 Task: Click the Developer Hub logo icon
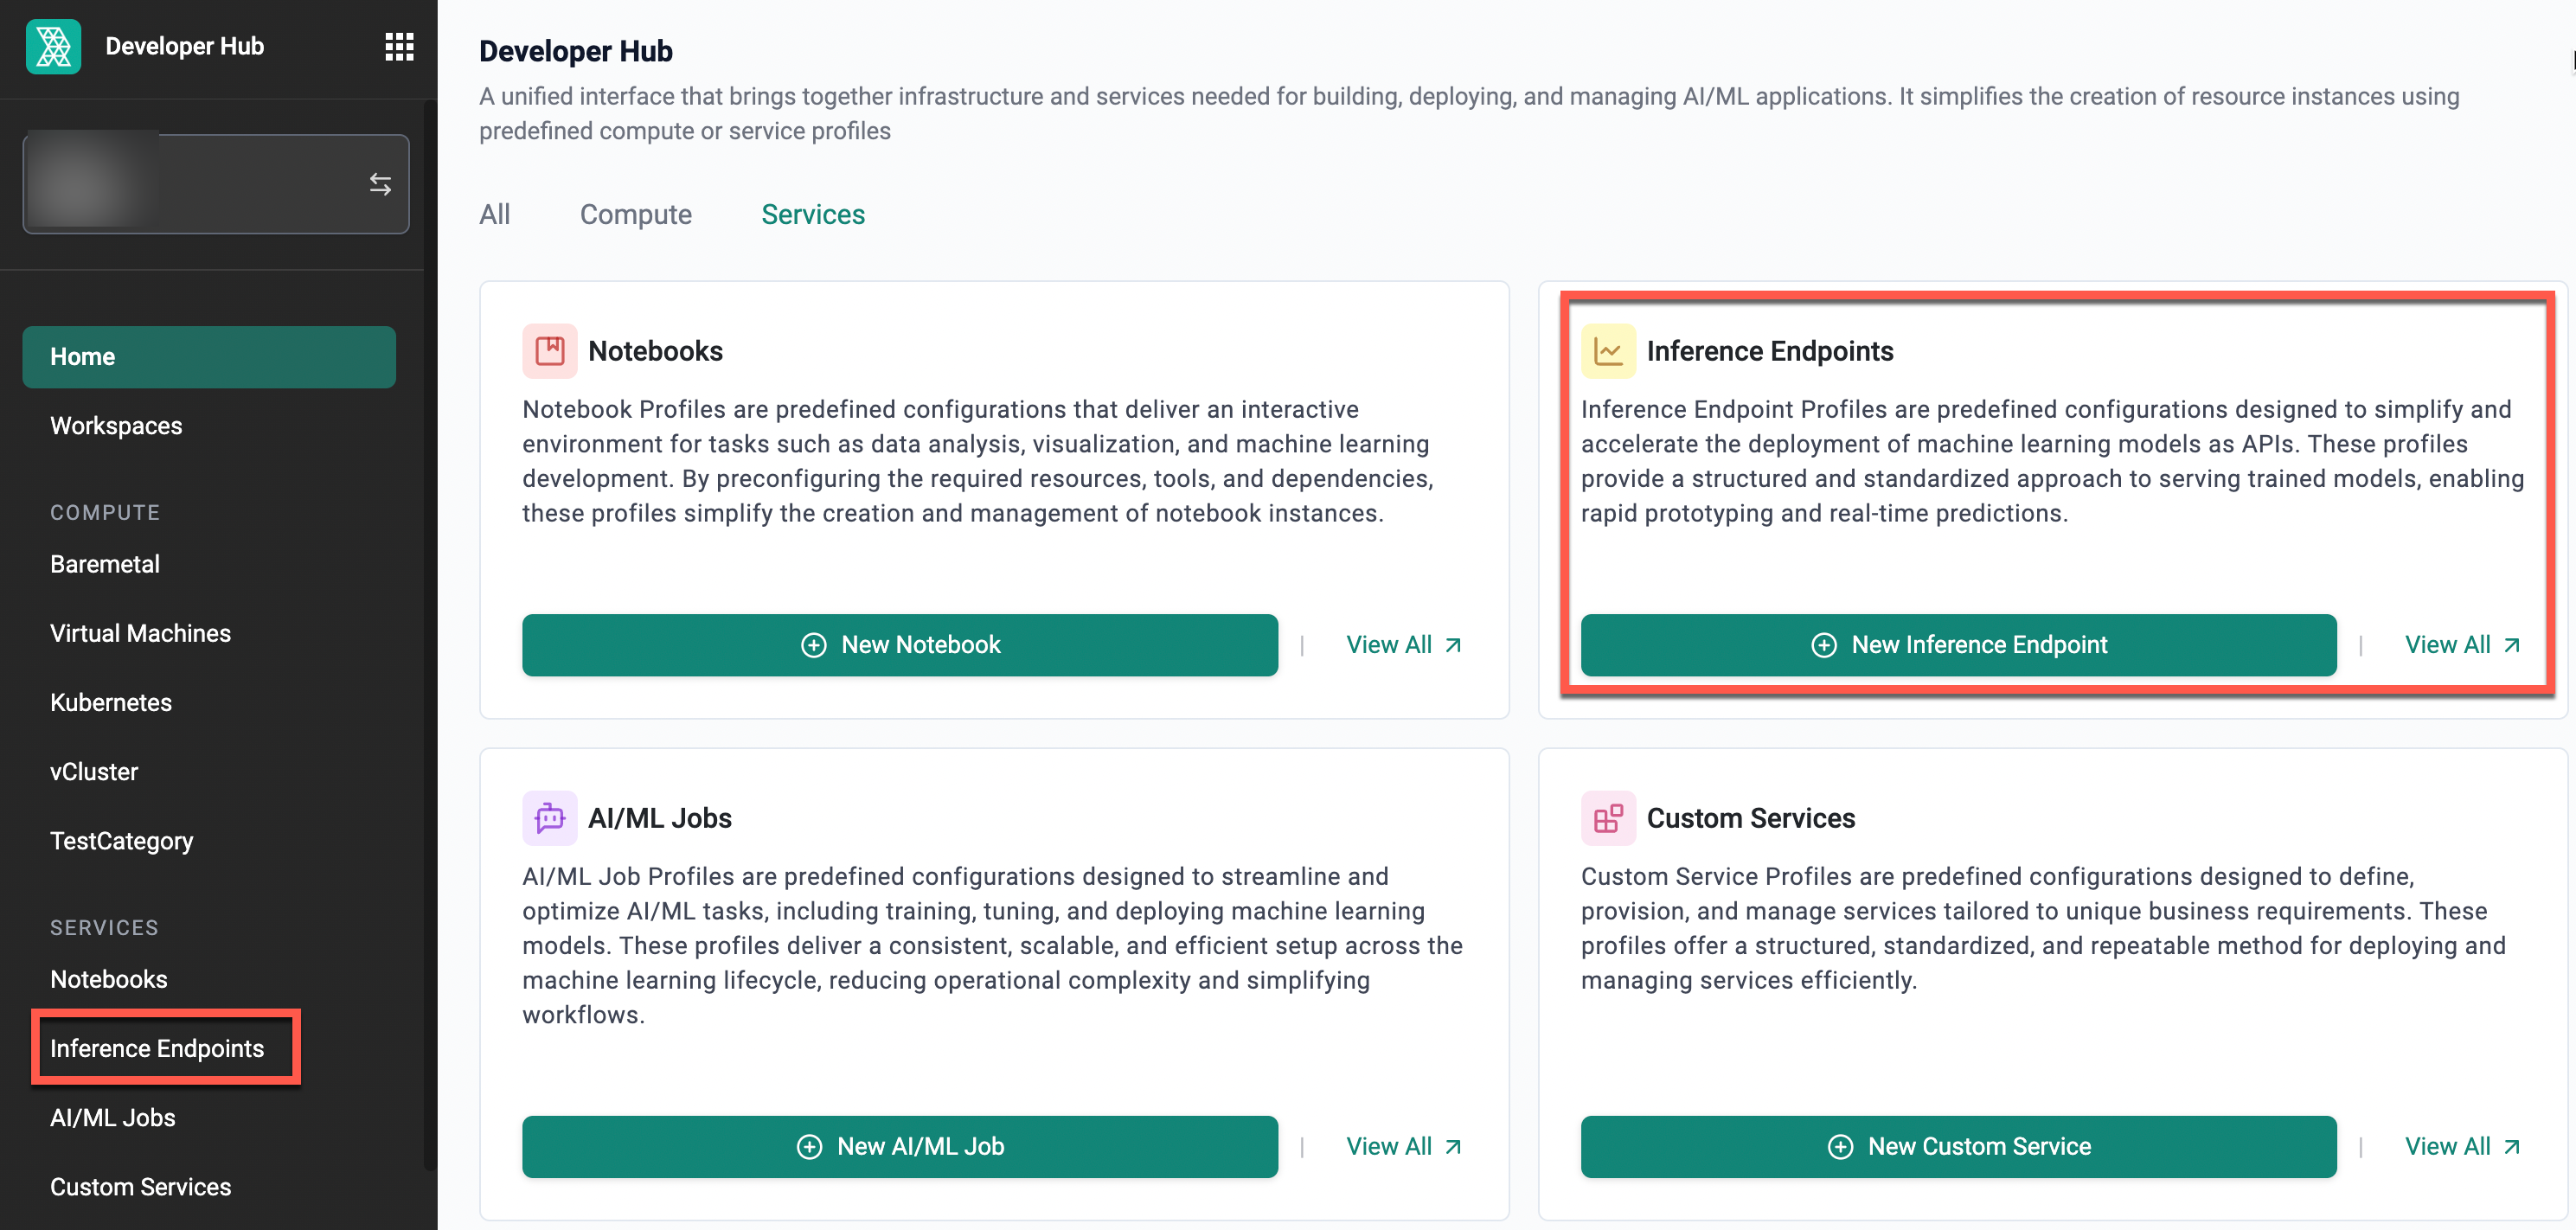pyautogui.click(x=53, y=46)
